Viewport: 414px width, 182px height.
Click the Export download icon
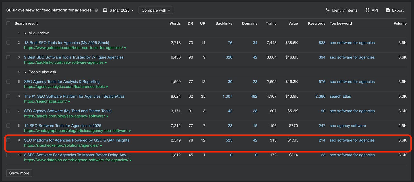coord(388,10)
